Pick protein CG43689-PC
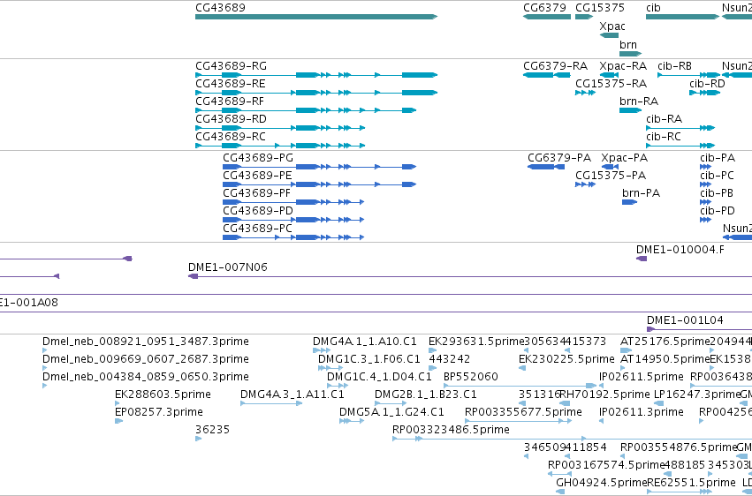Screen dimensions: 752x496 pos(257,229)
